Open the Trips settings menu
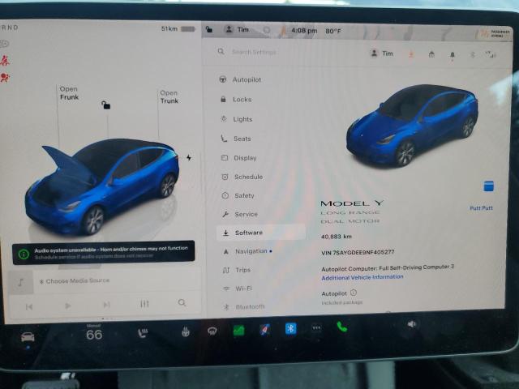The height and width of the screenshot is (389, 519). pos(237,270)
